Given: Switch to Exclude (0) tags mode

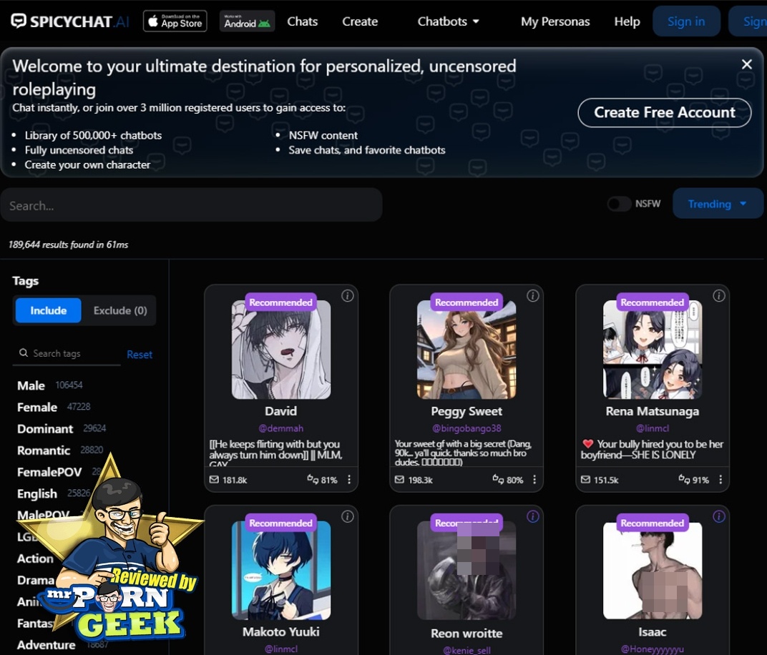Looking at the screenshot, I should [x=119, y=310].
